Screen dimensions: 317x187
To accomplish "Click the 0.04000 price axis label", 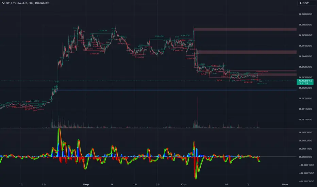I will coord(305,56).
